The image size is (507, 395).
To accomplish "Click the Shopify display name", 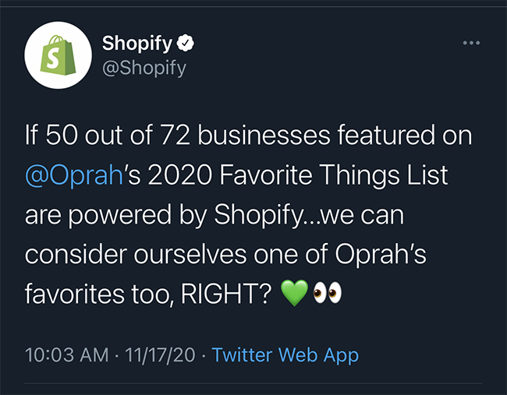I will point(138,43).
